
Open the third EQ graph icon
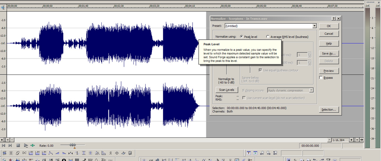tap(44, 153)
